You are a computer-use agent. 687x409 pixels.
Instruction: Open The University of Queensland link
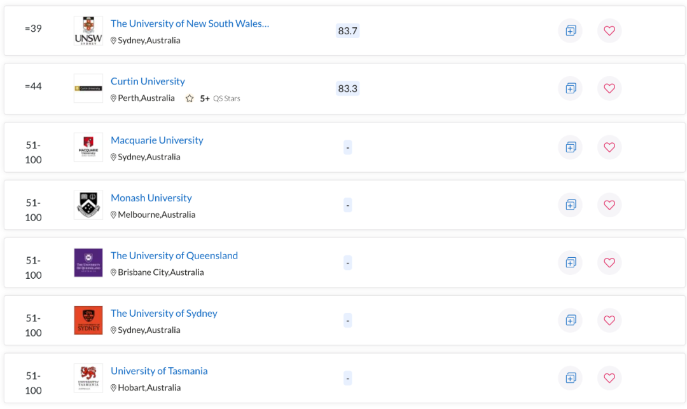174,255
